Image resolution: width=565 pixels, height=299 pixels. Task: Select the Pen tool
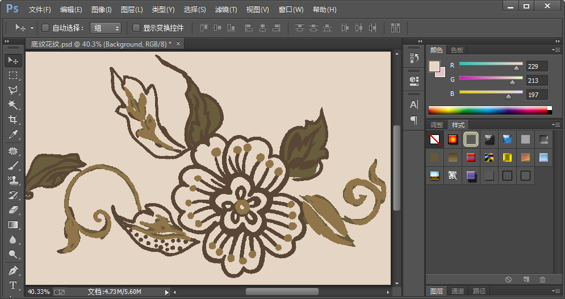[13, 270]
